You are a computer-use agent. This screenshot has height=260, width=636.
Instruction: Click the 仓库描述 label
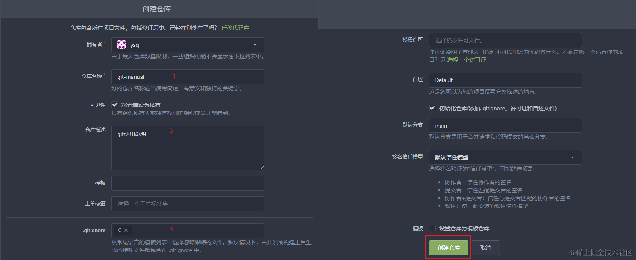pos(95,130)
